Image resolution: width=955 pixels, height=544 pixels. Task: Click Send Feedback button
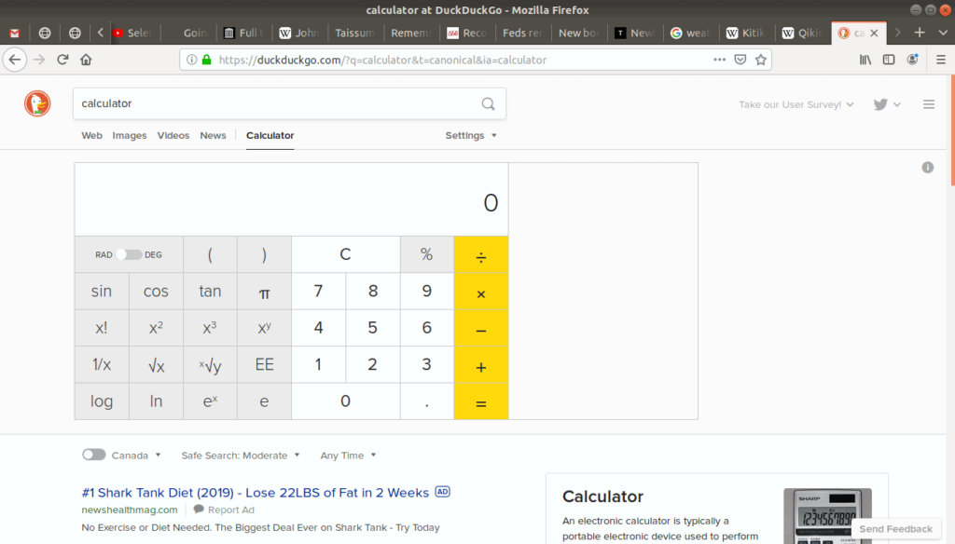click(x=895, y=529)
